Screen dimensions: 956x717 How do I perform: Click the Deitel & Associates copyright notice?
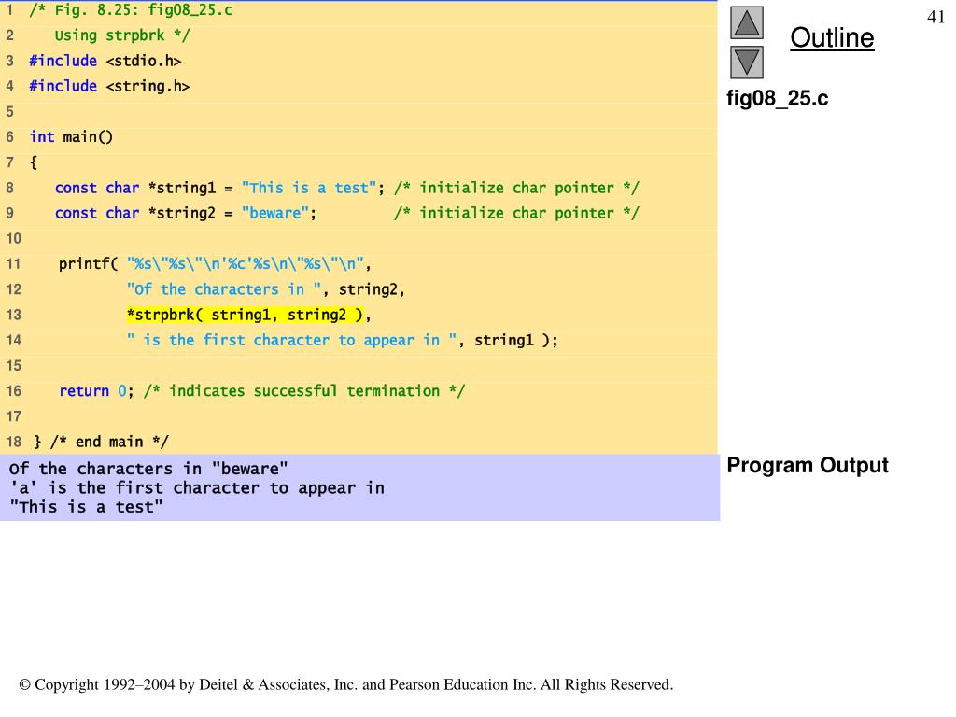tap(346, 684)
